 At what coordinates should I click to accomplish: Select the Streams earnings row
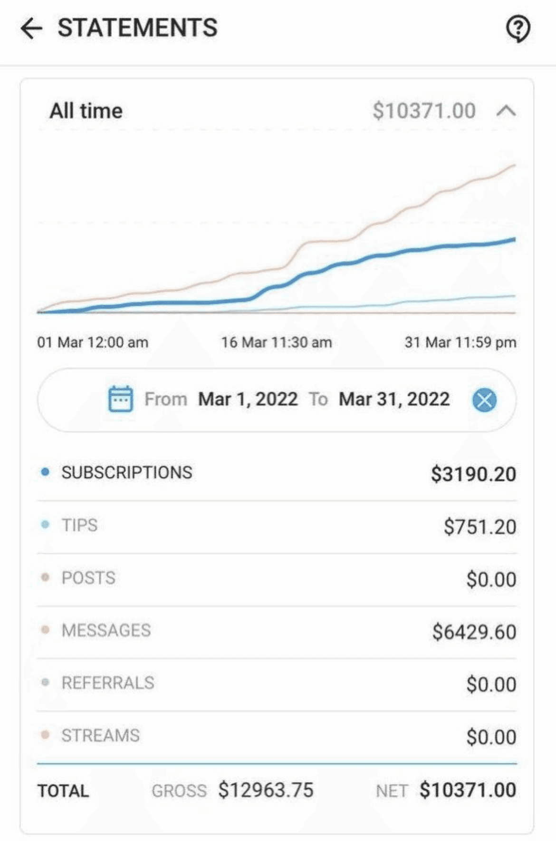click(x=277, y=736)
